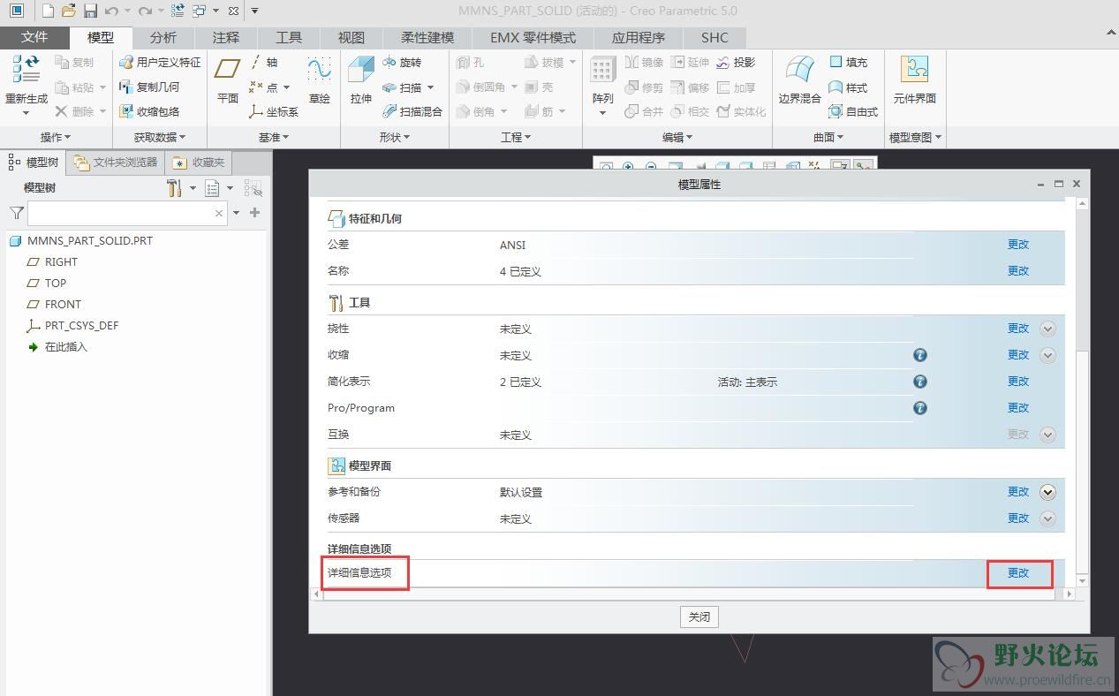Open the Point (点) dropdown arrow
Image resolution: width=1119 pixels, height=696 pixels.
(286, 87)
